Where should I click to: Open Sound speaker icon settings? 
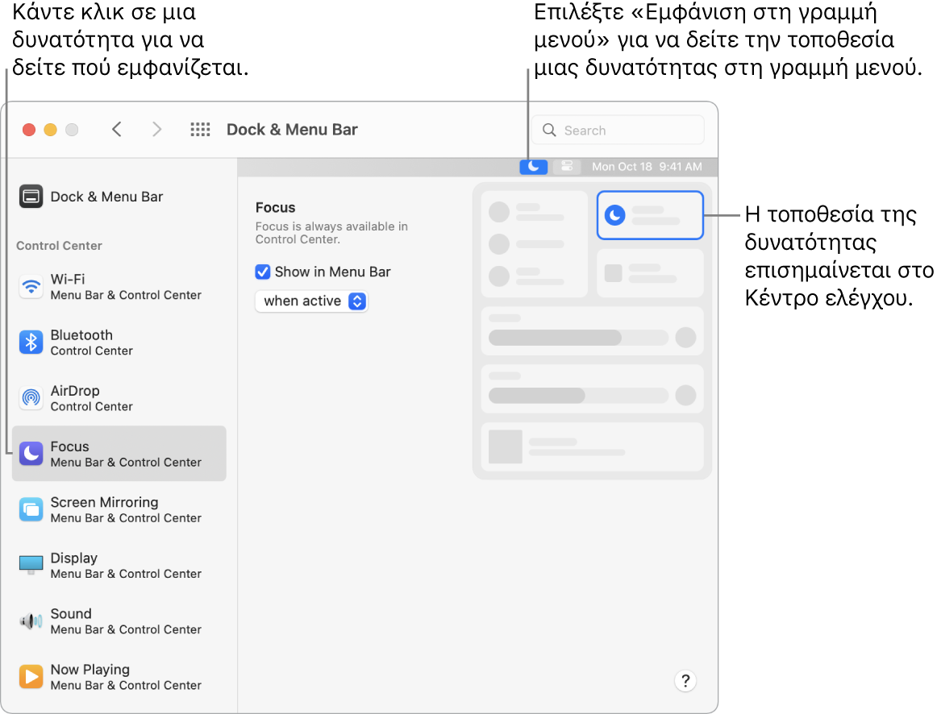click(x=31, y=621)
